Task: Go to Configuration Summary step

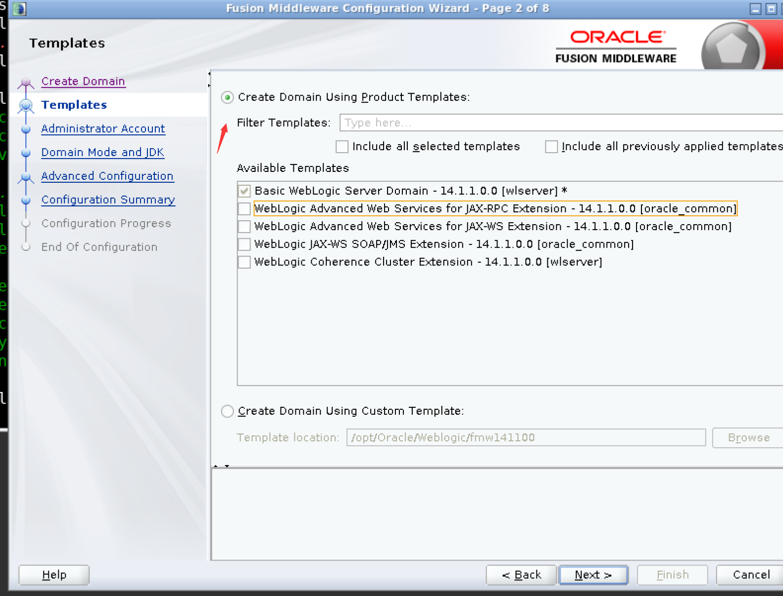Action: point(108,200)
